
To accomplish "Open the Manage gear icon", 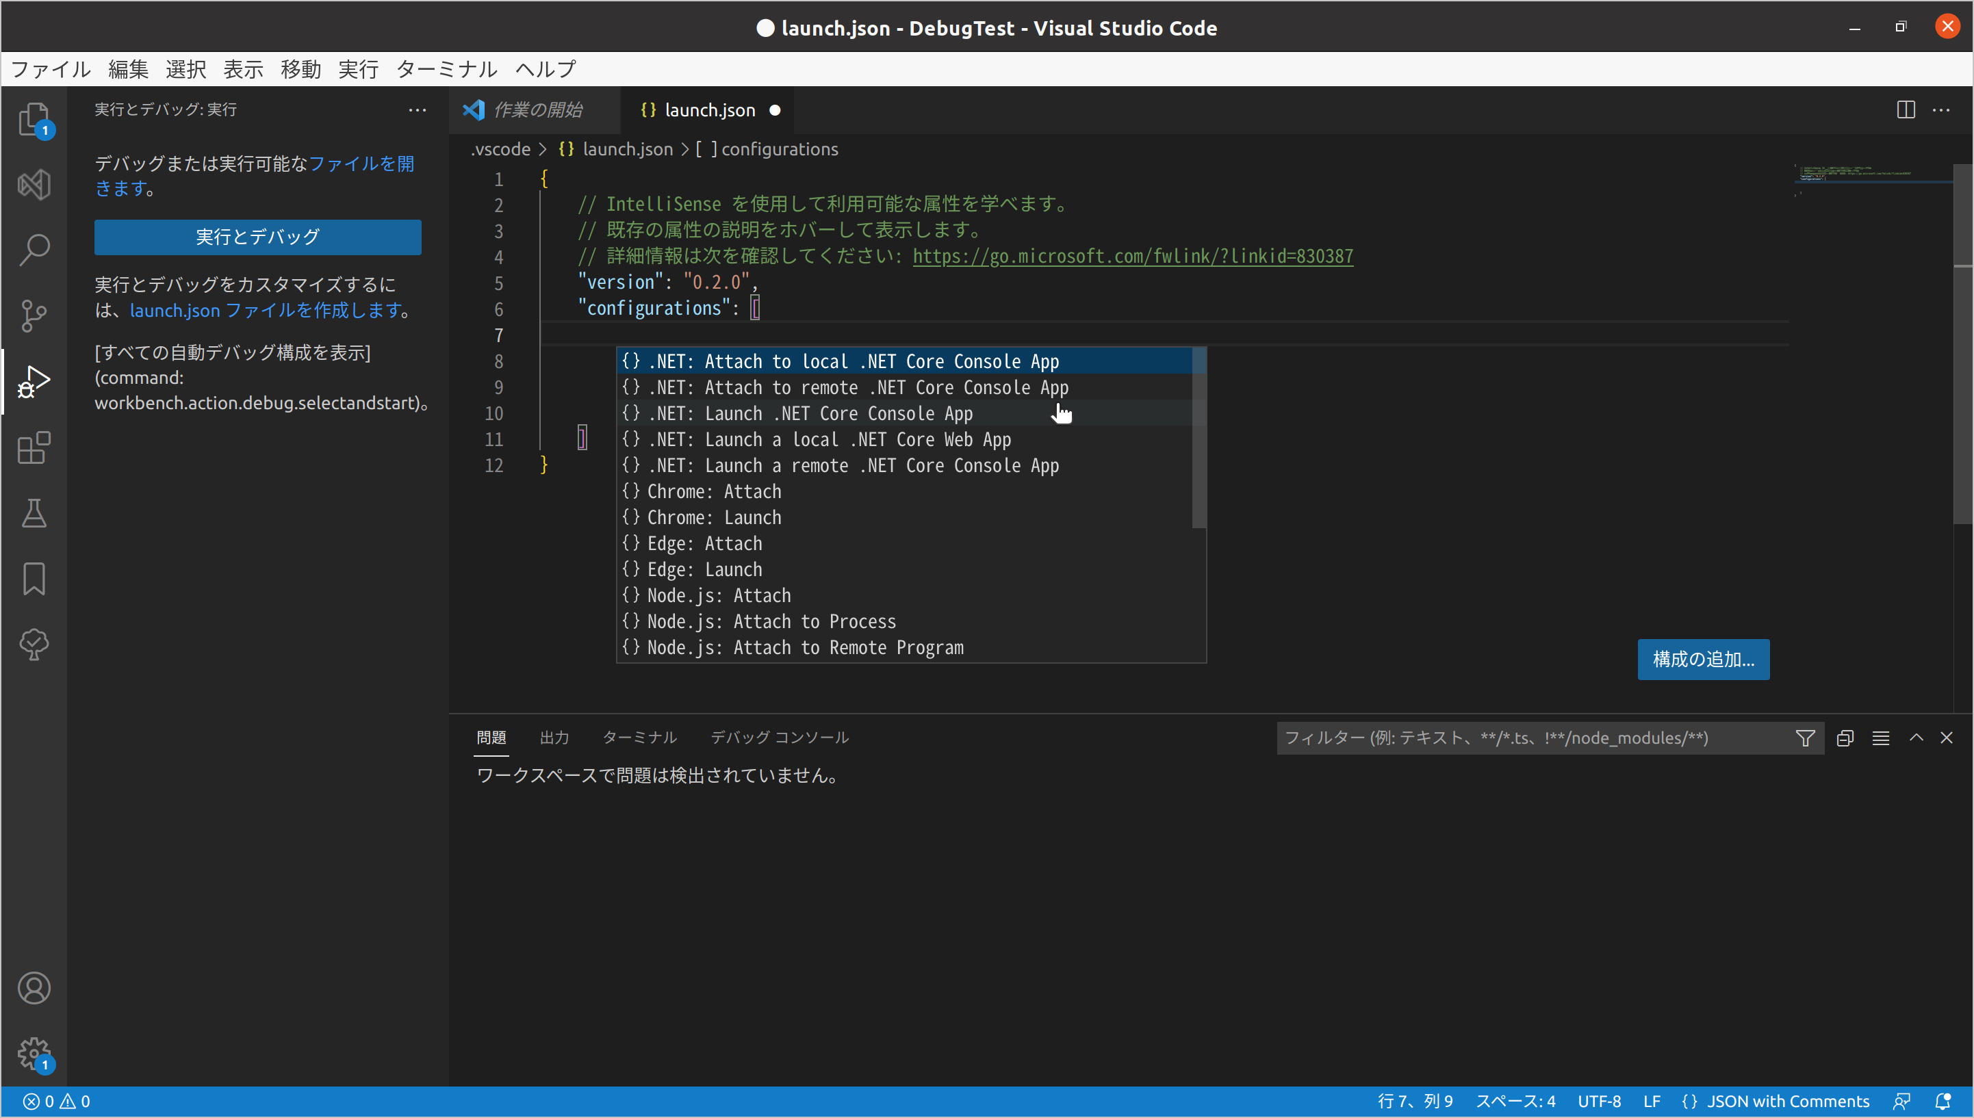I will pyautogui.click(x=34, y=1054).
